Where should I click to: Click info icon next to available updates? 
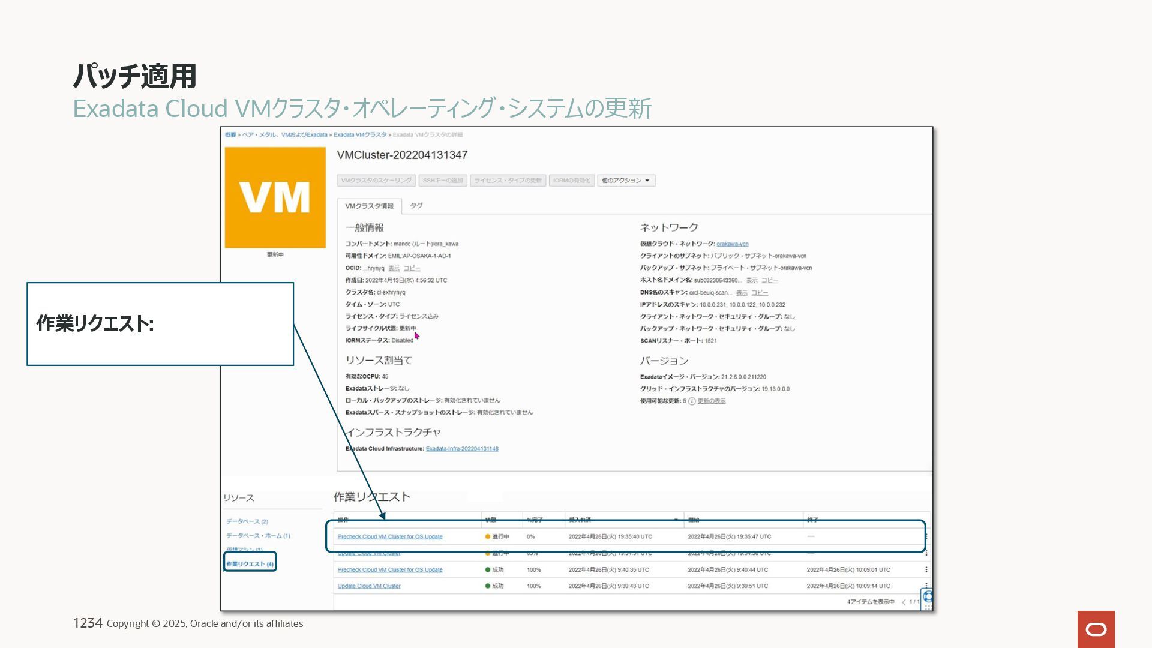pyautogui.click(x=692, y=401)
